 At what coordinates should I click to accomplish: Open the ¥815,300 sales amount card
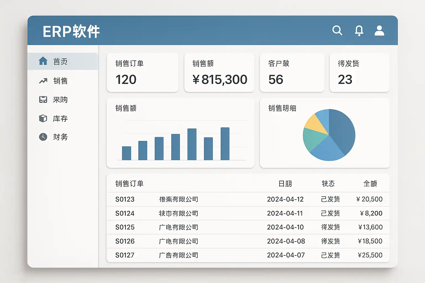point(219,73)
